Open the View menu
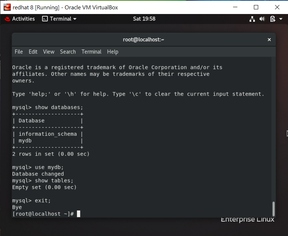 coord(49,52)
